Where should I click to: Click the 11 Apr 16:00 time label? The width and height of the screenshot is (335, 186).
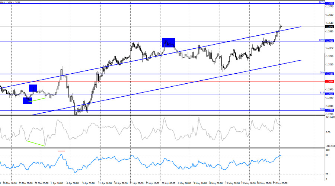(x=105, y=183)
